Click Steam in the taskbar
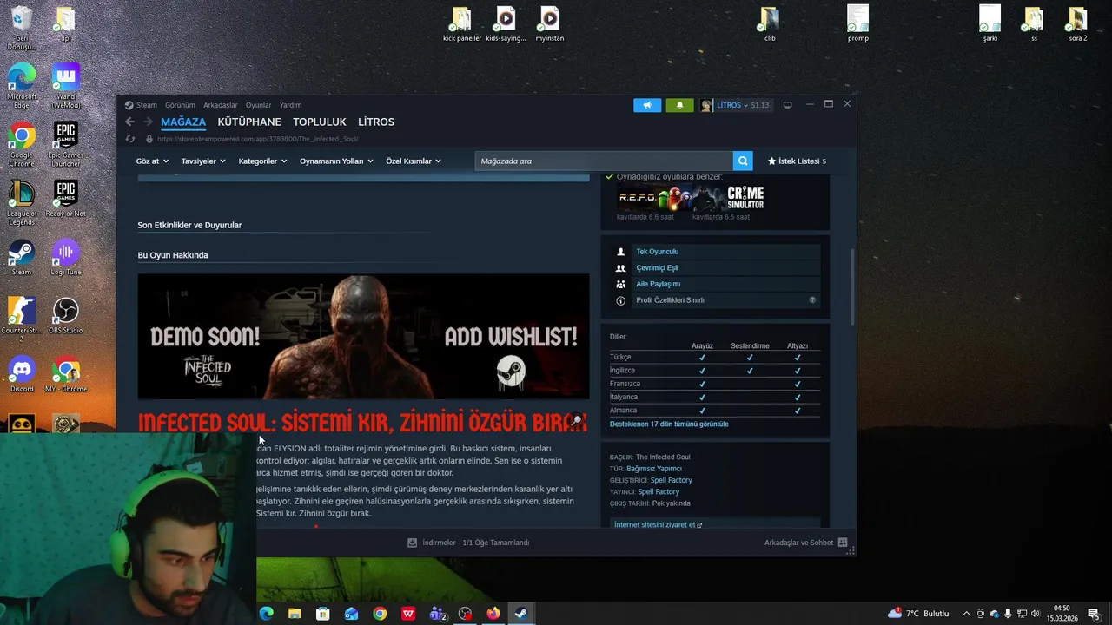This screenshot has height=625, width=1112. coord(521,614)
